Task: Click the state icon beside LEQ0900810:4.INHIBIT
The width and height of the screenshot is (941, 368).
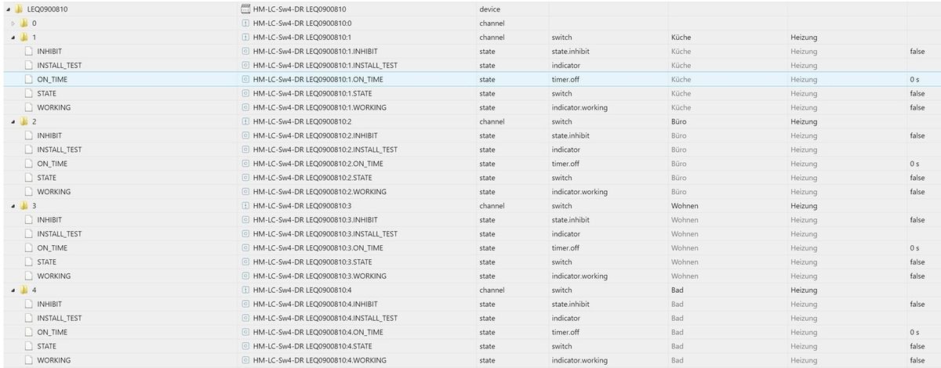Action: (x=246, y=305)
